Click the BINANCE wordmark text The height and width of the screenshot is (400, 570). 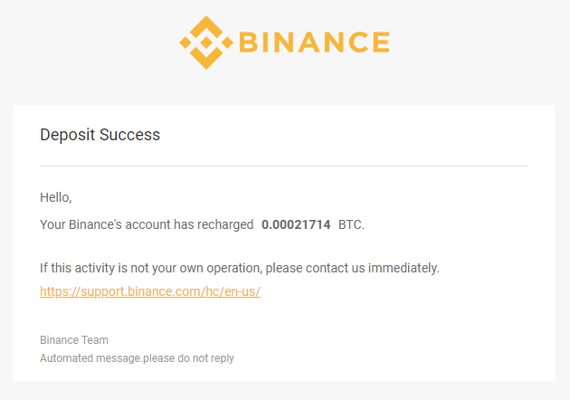[313, 43]
